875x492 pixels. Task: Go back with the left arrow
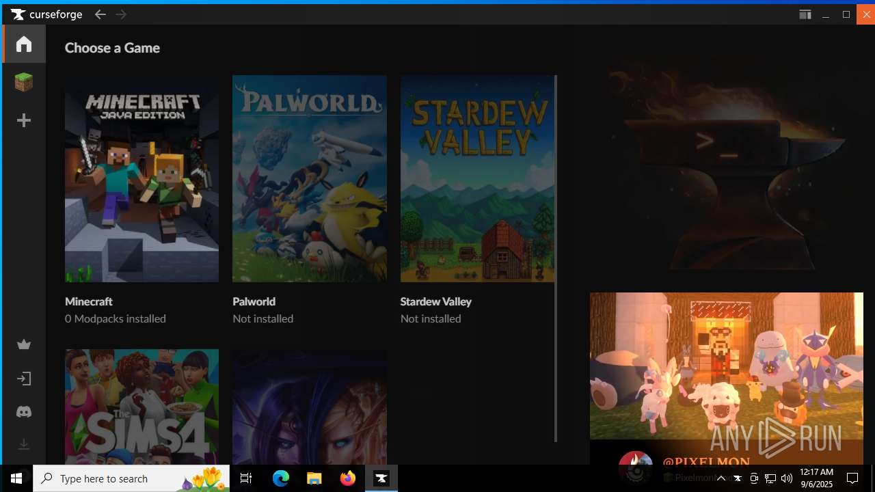tap(100, 14)
